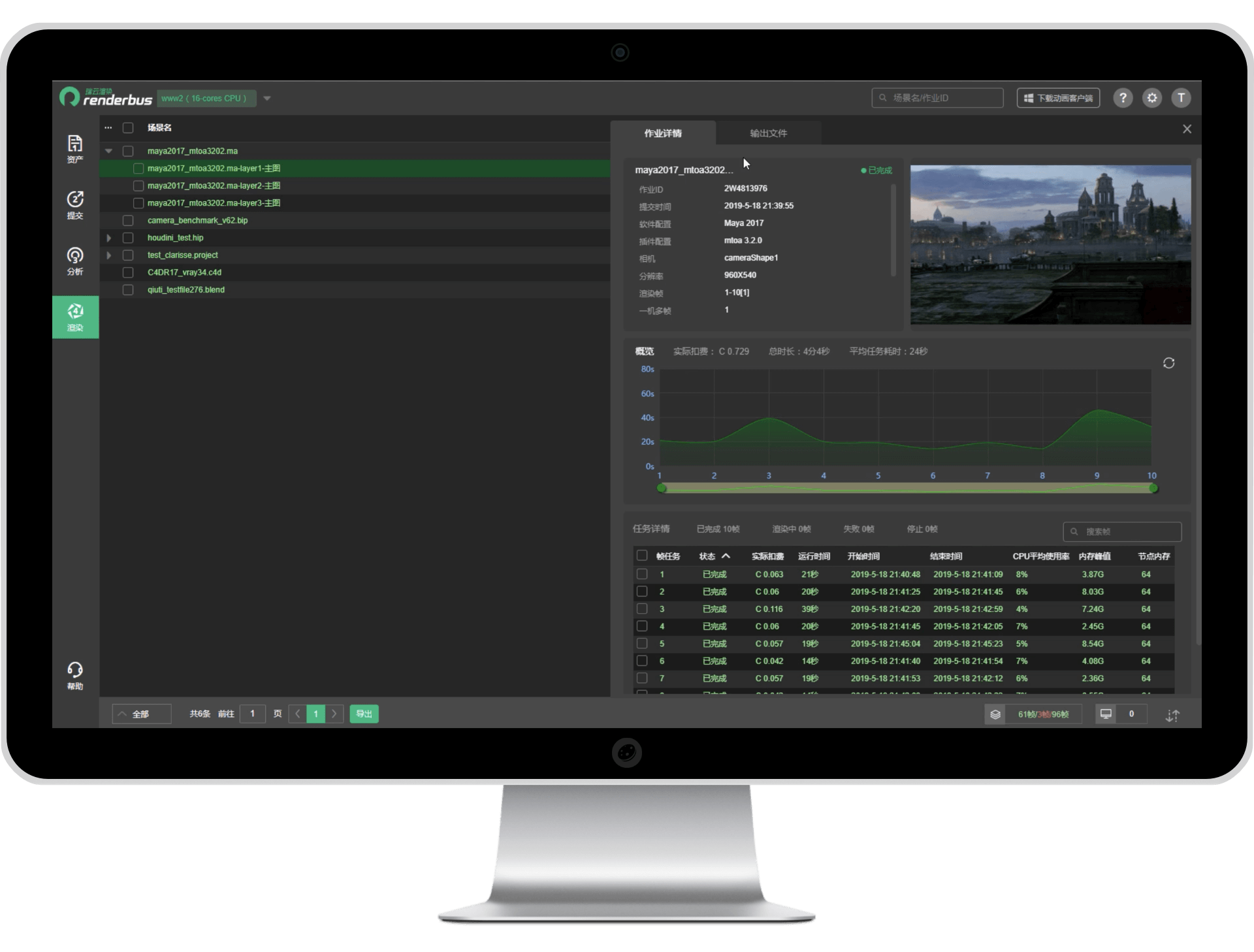This screenshot has height=952, width=1254.
Task: Switch to the 输出文件 tab
Action: pos(768,133)
